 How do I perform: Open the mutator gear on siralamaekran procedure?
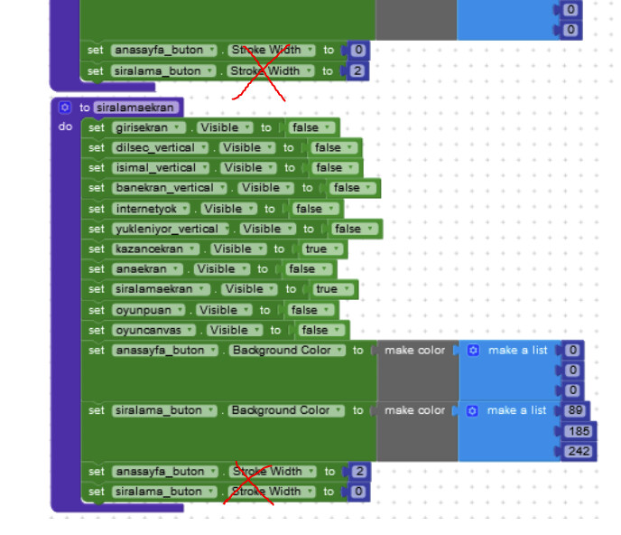tap(65, 108)
